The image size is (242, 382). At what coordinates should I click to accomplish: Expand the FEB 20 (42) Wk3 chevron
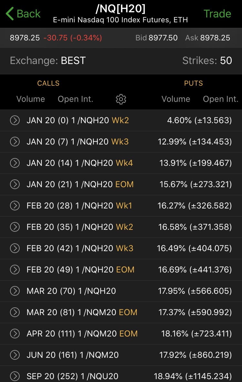[x=15, y=249]
